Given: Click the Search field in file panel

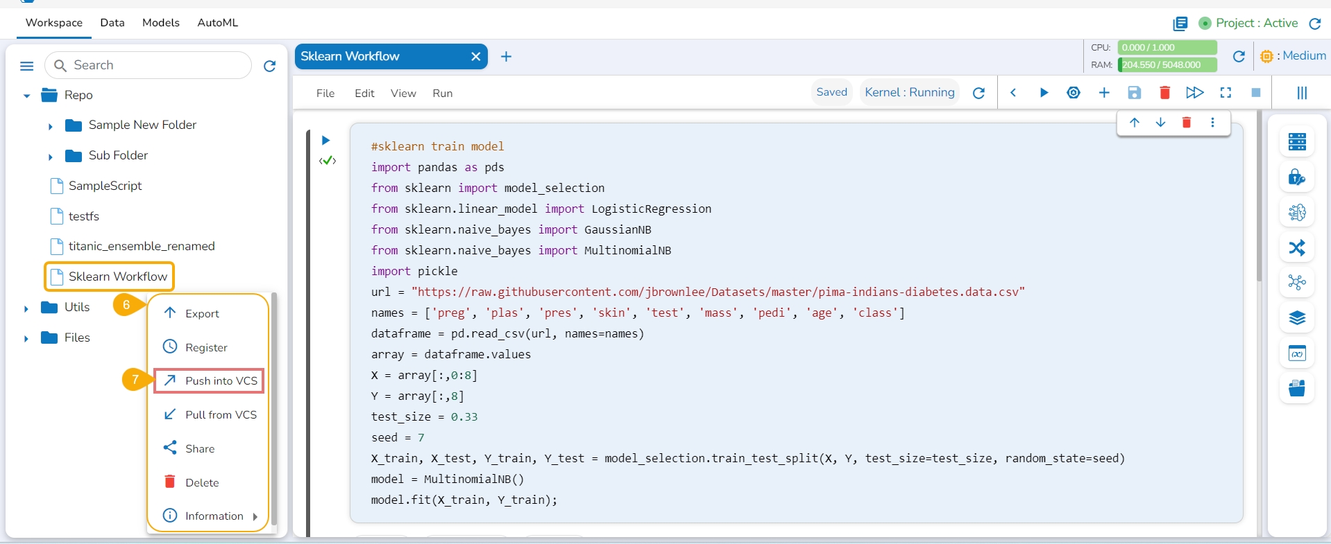Looking at the screenshot, I should coord(156,65).
